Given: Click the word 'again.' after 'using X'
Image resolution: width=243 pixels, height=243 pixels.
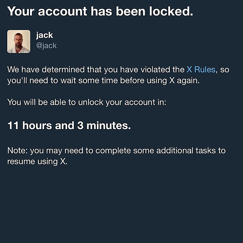Looking at the screenshot, I should point(188,81).
